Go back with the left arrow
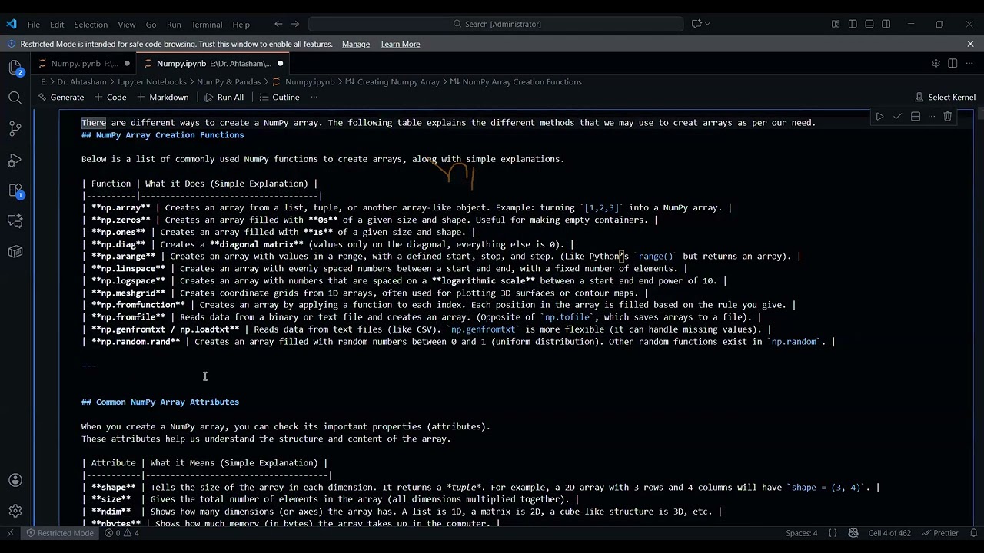Image resolution: width=984 pixels, height=553 pixels. point(279,24)
